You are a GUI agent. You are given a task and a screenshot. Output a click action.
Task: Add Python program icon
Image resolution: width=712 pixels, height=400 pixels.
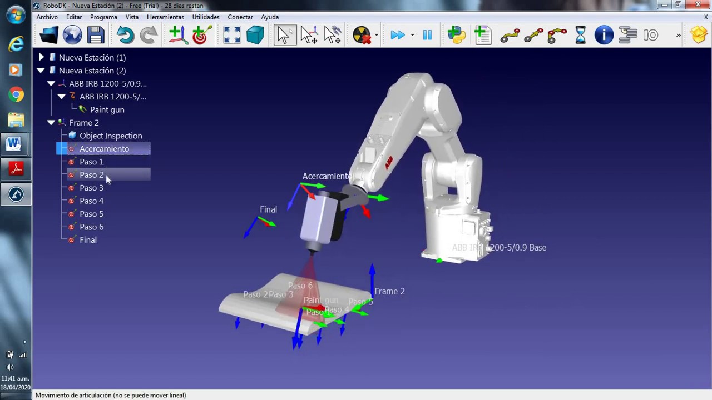coord(457,35)
